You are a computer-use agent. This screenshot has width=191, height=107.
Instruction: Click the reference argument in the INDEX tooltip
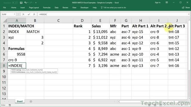tap(21, 72)
